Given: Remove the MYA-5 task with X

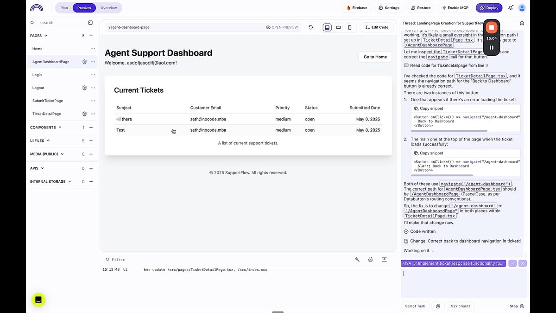Looking at the screenshot, I should click(x=523, y=263).
